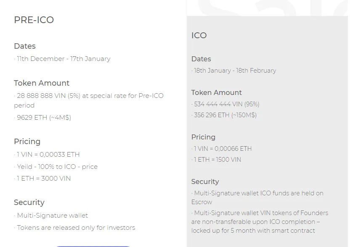Click the Pre-ICO 'Token Amount' subheading
The width and height of the screenshot is (361, 247).
click(41, 83)
